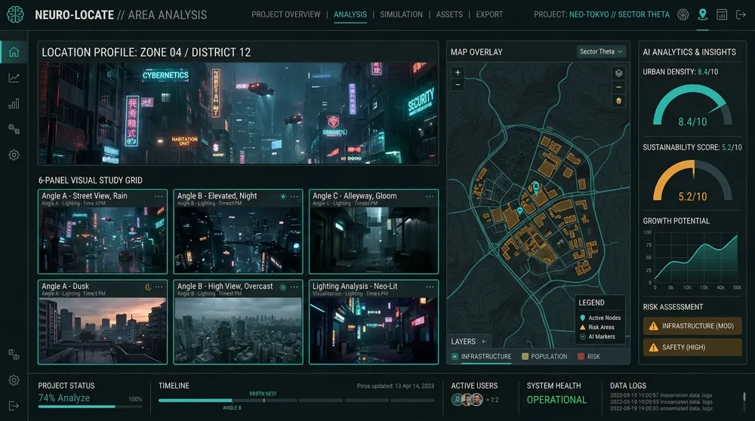Open options menu for Lighting Analysis Neo-Lit
This screenshot has height=421, width=755.
click(430, 287)
